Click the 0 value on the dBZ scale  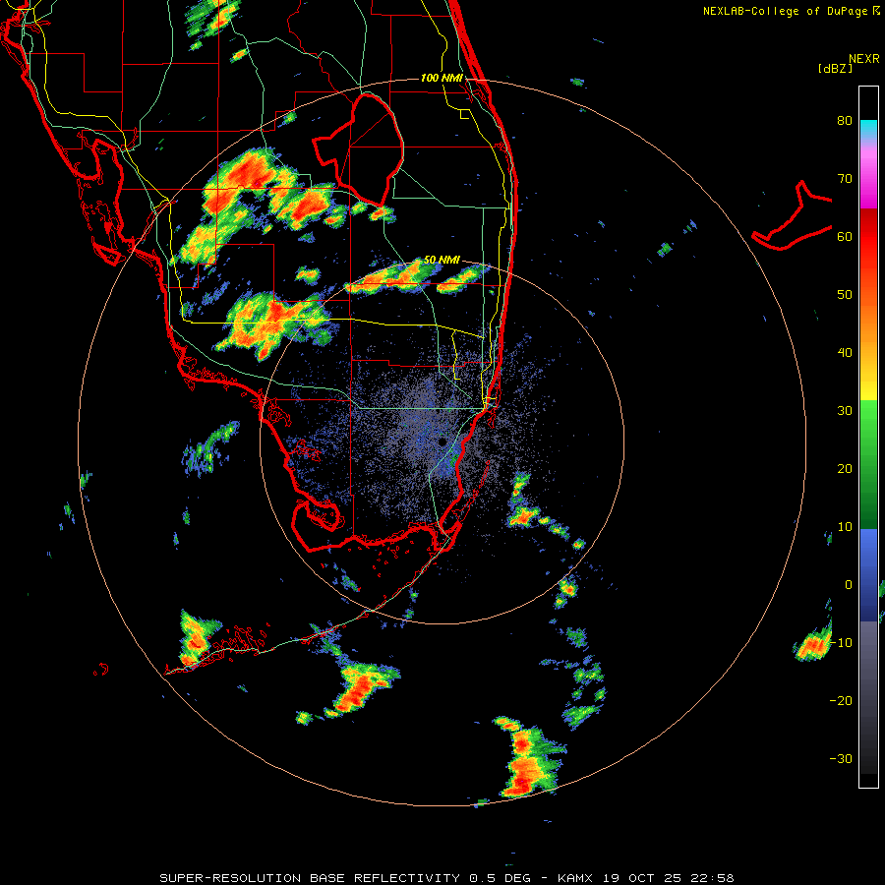pos(849,585)
